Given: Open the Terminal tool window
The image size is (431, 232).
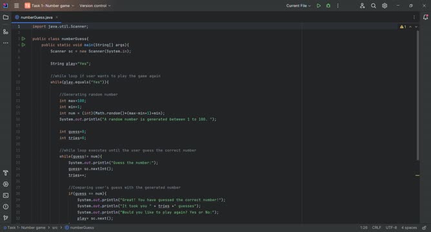Looking at the screenshot, I should click(x=6, y=195).
